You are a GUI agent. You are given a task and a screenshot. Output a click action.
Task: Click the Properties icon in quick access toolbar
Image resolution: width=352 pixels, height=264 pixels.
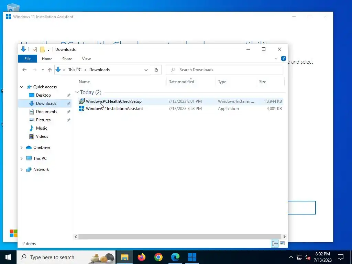(x=35, y=49)
